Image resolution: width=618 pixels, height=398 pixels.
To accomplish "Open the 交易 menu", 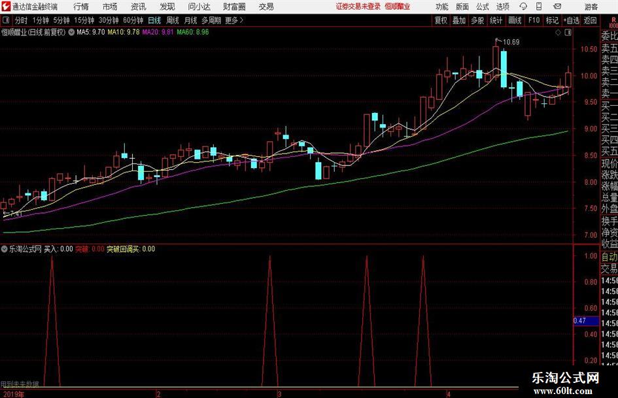I will (x=266, y=7).
